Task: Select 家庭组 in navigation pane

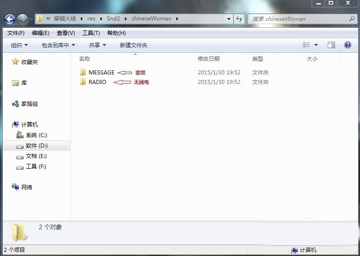Action: click(x=30, y=104)
